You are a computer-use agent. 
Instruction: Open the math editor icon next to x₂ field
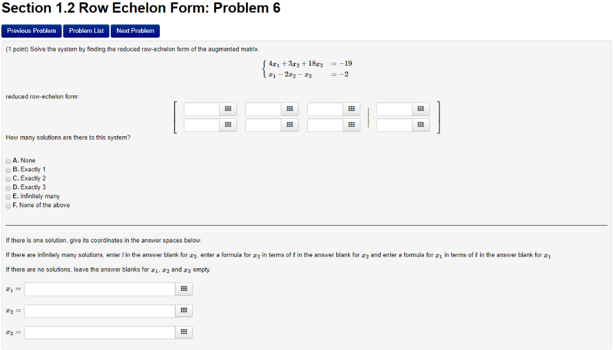[x=184, y=310]
